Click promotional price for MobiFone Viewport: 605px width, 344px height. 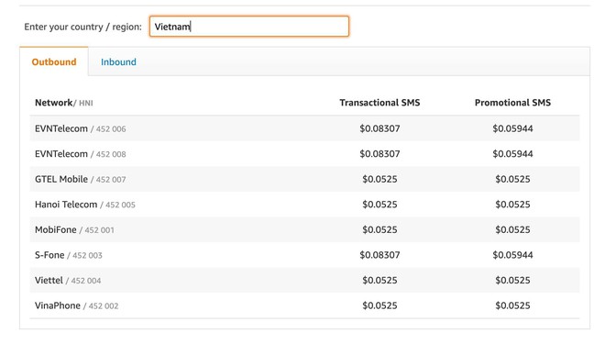[512, 229]
